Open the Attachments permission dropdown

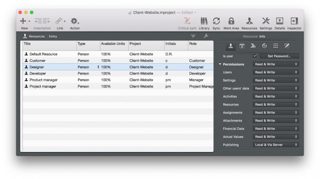pyautogui.click(x=276, y=121)
